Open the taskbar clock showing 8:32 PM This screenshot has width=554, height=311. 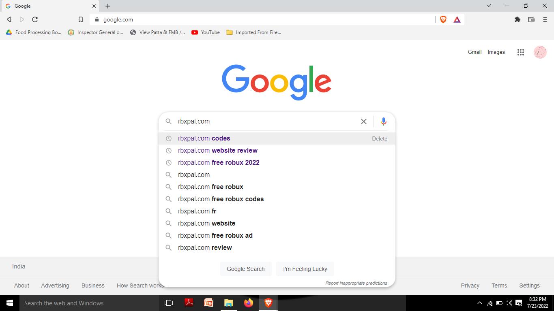click(x=538, y=303)
